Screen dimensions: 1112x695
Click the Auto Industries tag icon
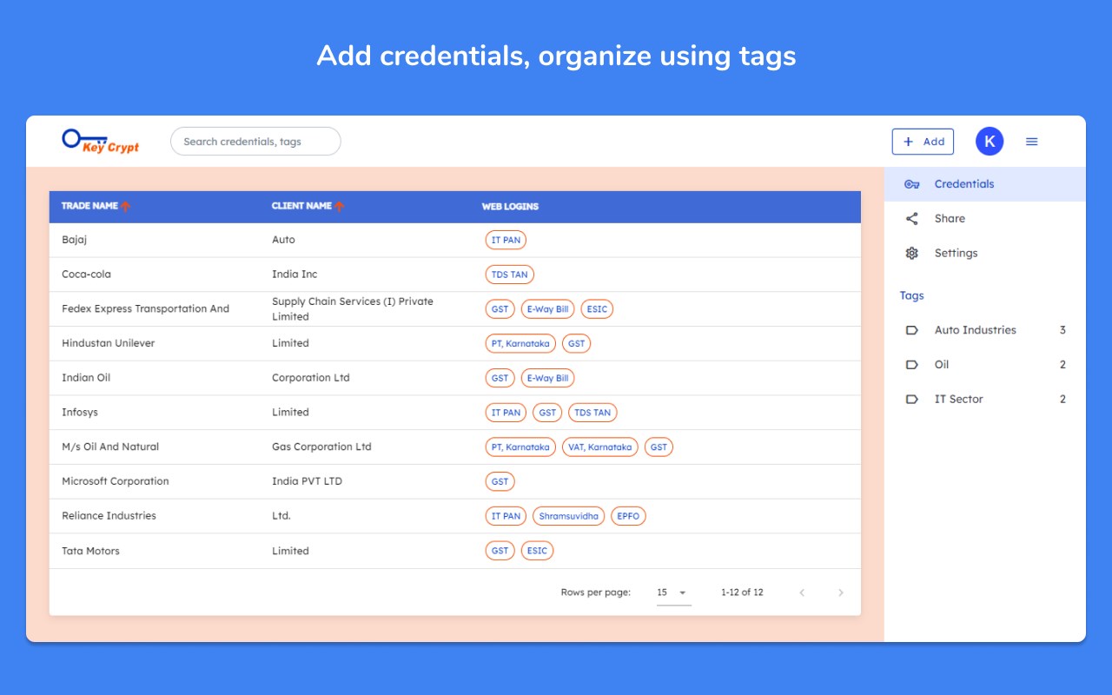(x=912, y=330)
